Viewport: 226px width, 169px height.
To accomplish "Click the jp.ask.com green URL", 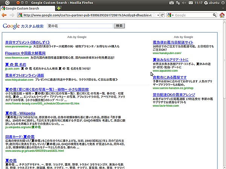I will 12,69.
